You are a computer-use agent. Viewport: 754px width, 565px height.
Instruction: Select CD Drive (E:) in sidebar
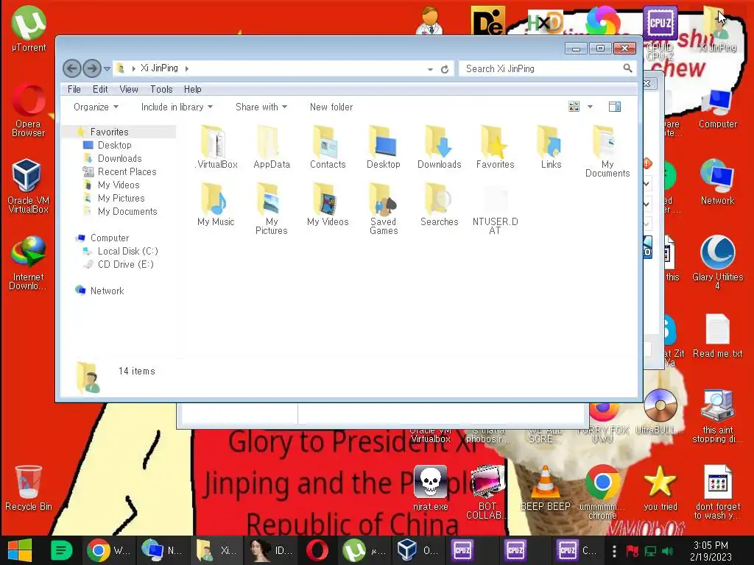click(125, 264)
